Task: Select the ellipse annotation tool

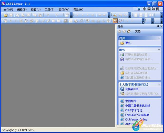Action: click(59, 21)
